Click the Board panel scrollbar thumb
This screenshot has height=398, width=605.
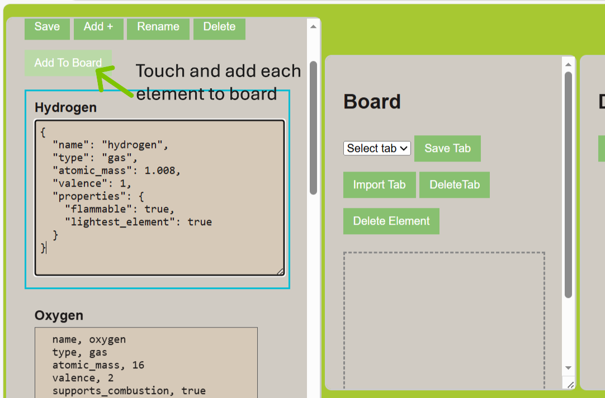tap(569, 184)
